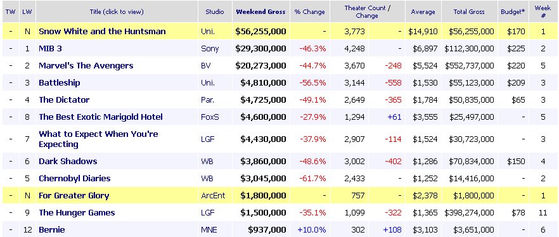Open the MIB 3 movie link
559x237 pixels.
point(50,48)
